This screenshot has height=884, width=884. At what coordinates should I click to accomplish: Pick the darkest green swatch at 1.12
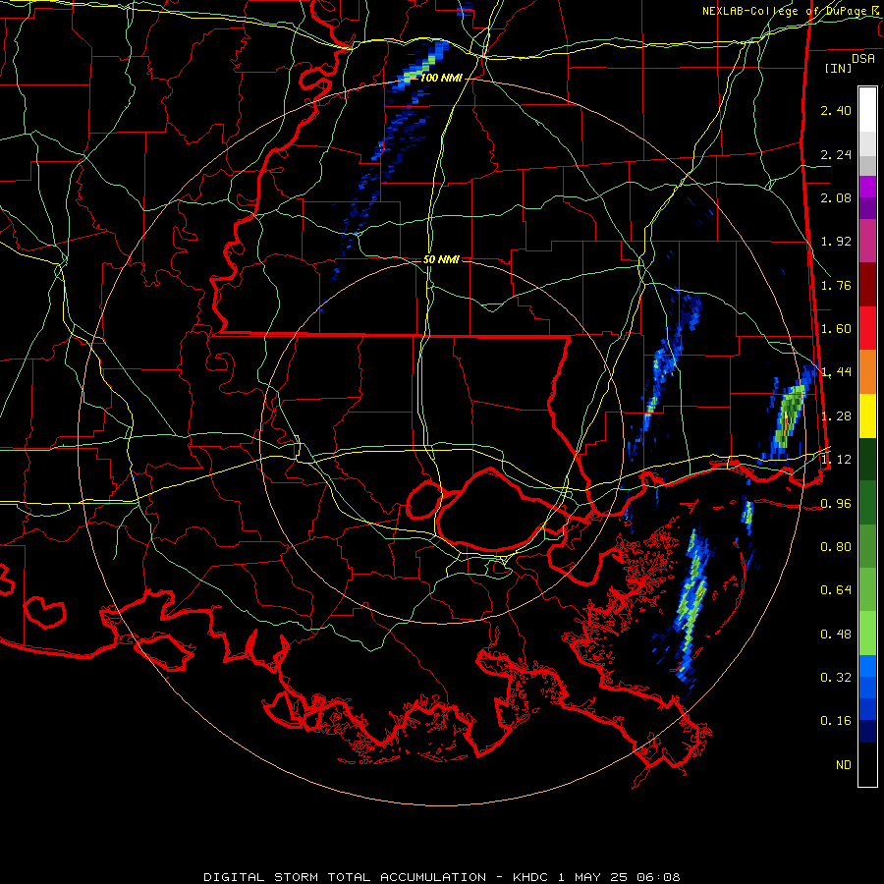point(867,459)
